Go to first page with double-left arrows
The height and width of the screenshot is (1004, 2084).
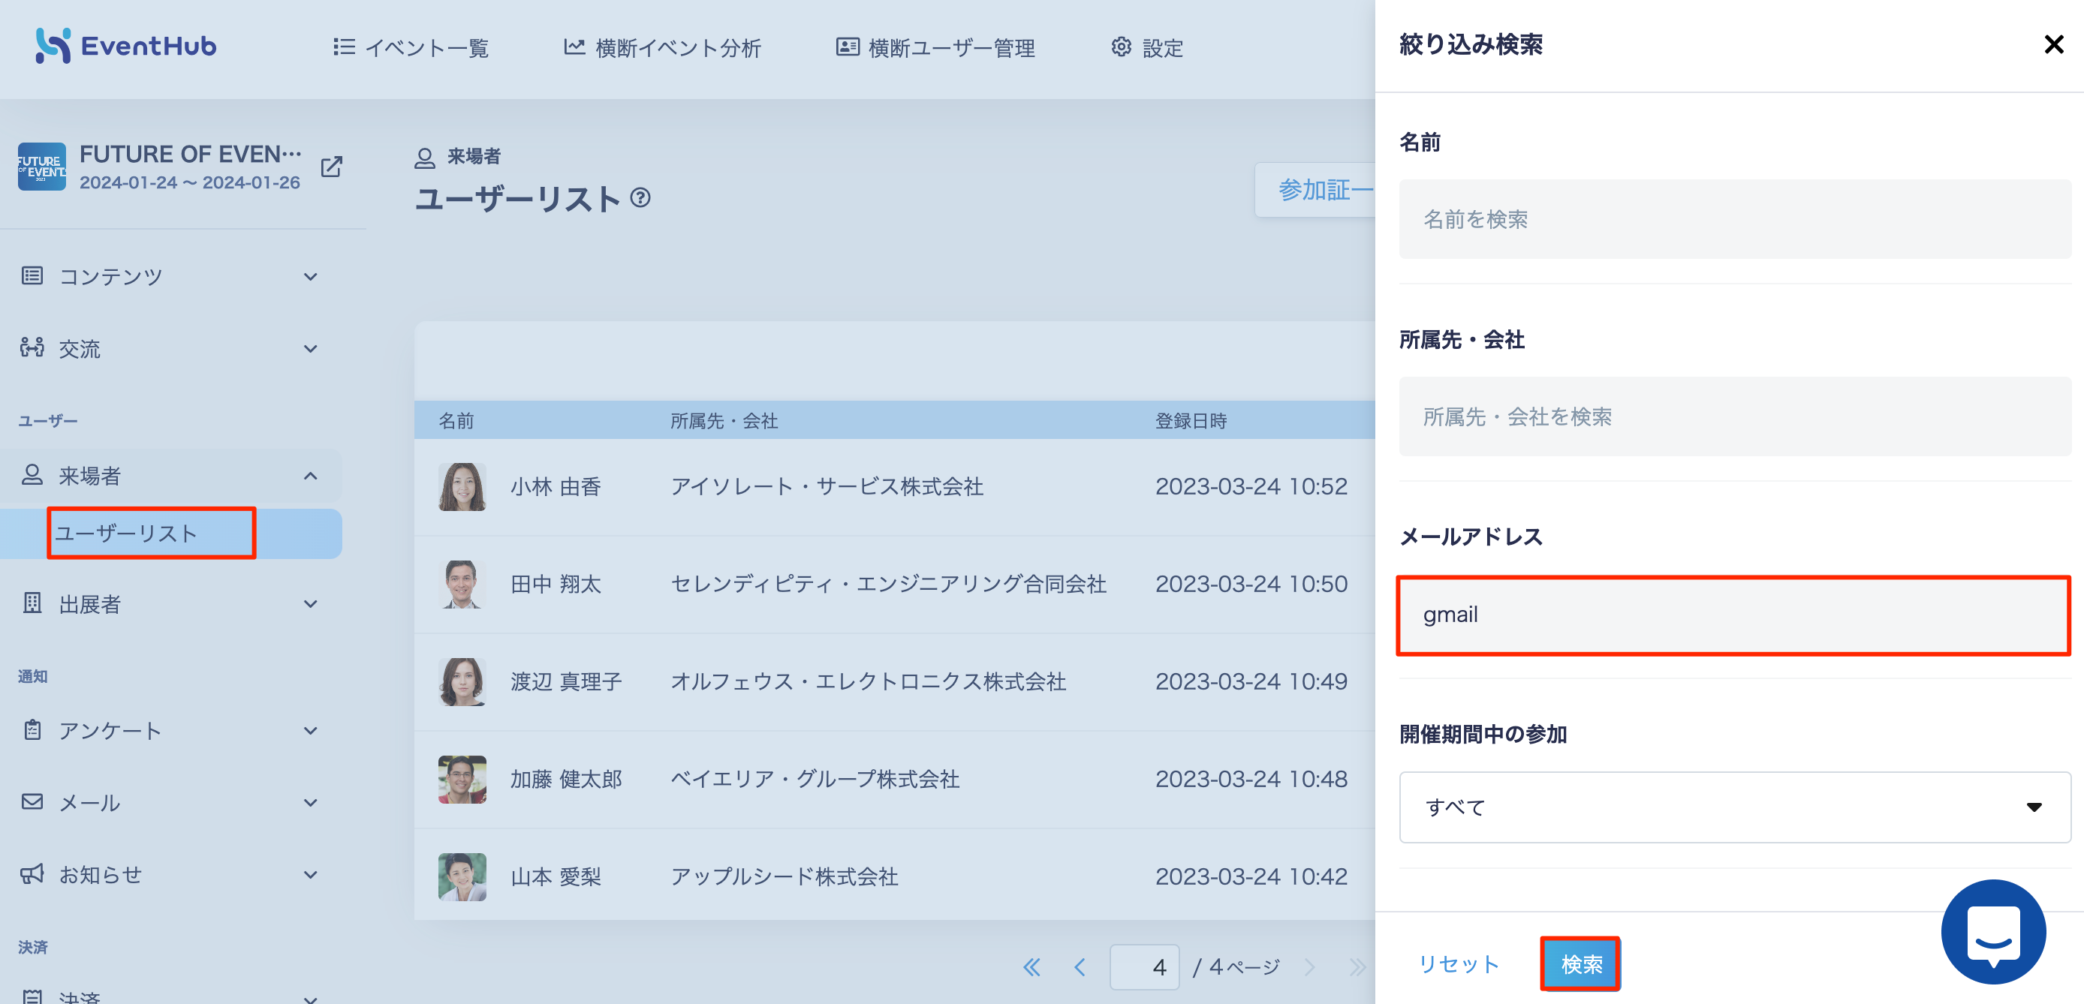[x=1031, y=966]
